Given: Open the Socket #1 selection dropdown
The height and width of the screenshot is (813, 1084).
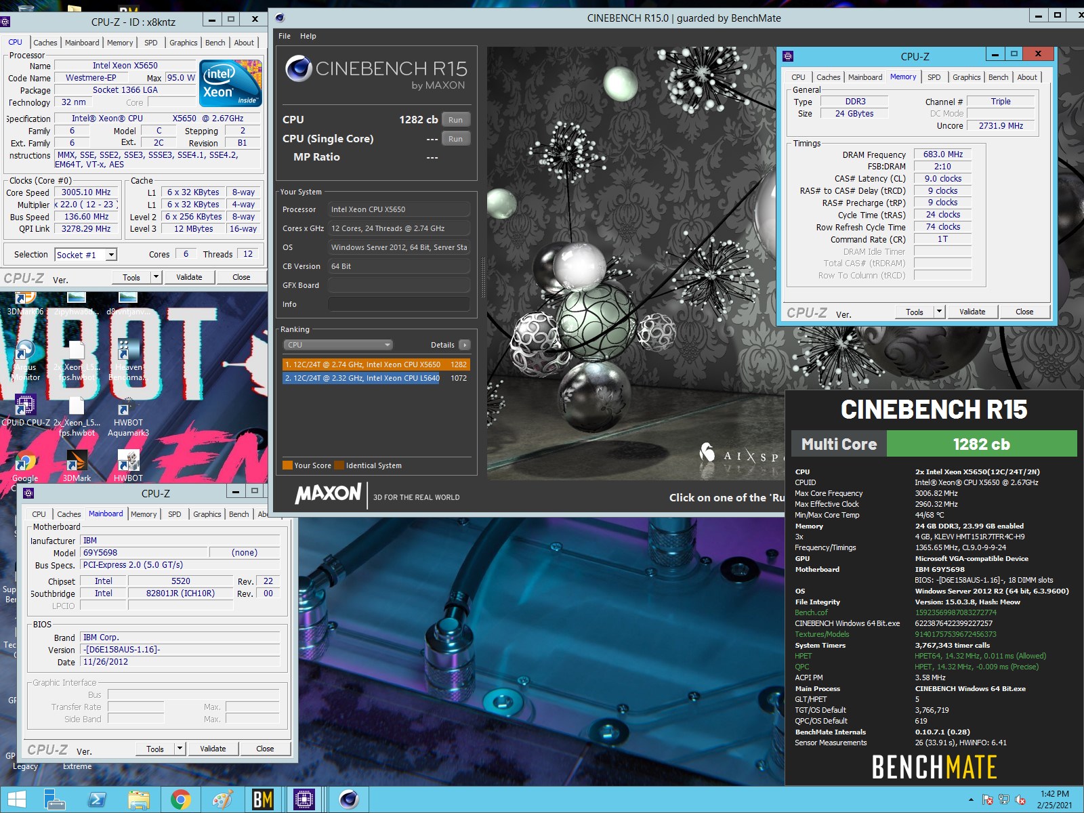Looking at the screenshot, I should tap(112, 255).
